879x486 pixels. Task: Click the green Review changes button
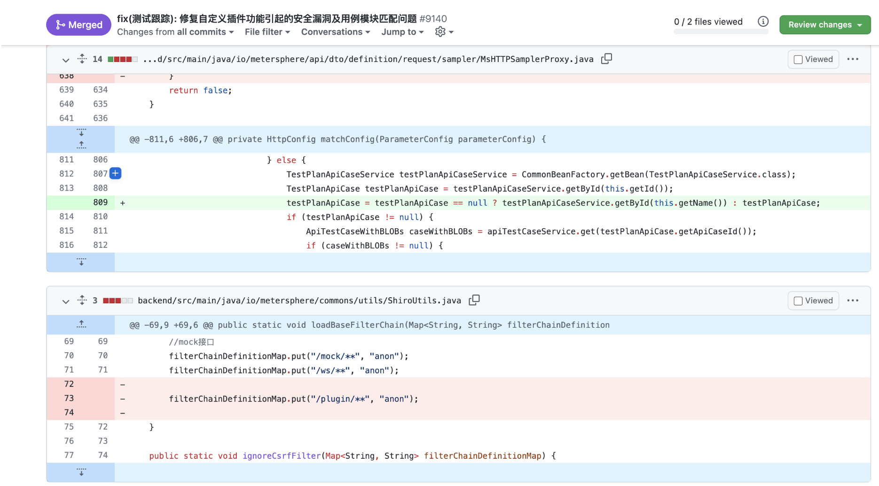824,25
